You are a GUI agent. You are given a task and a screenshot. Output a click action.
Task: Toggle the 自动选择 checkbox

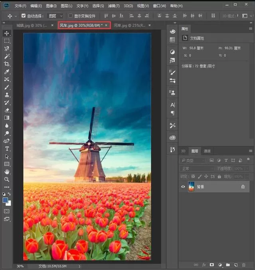(24, 16)
